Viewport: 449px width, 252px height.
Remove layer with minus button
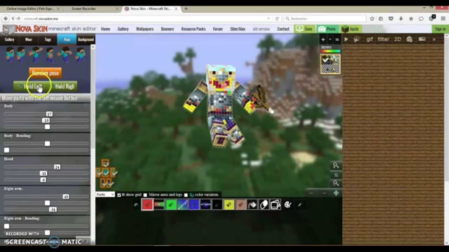coord(330,40)
